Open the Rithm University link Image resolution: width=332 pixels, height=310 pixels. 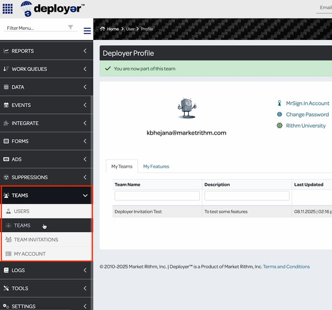click(x=305, y=126)
